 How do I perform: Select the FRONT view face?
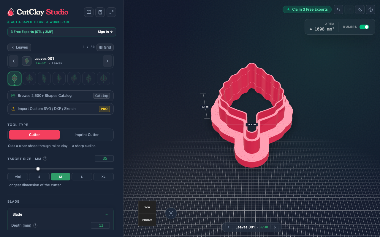pyautogui.click(x=147, y=220)
